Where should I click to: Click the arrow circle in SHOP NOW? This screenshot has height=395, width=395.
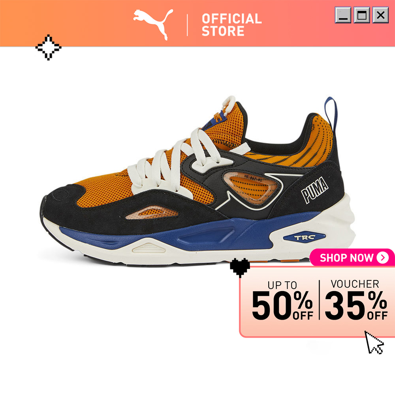pos(383,258)
